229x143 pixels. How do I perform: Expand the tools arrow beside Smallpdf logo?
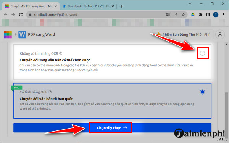click(x=16, y=34)
